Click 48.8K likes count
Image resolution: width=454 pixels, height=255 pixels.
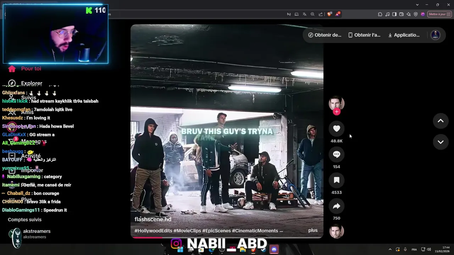point(337,141)
